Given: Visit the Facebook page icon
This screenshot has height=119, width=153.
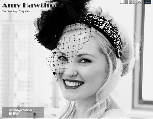Looking at the screenshot, I should [x=126, y=2].
